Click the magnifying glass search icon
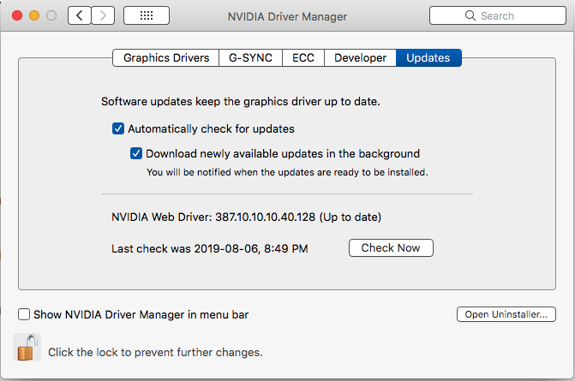The image size is (575, 381). (x=470, y=15)
